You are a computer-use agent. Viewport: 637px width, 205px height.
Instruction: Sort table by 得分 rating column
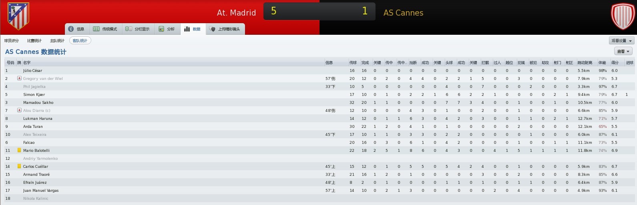[x=615, y=62]
